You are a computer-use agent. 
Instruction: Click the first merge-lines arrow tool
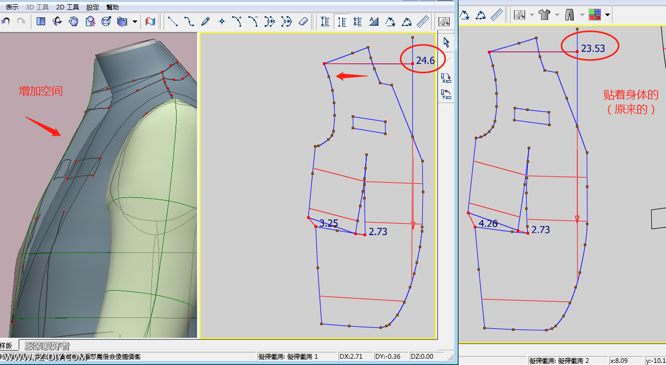pyautogui.click(x=270, y=21)
